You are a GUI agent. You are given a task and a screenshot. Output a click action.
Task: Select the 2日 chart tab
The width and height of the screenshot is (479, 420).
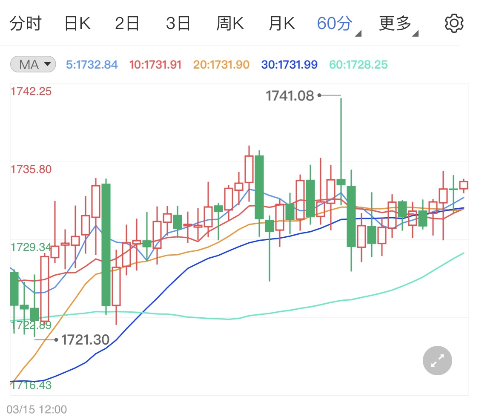[x=127, y=23]
